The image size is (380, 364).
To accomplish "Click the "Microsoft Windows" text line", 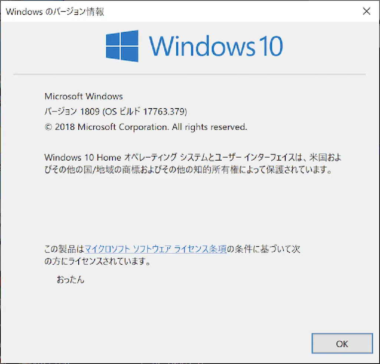I will [83, 97].
